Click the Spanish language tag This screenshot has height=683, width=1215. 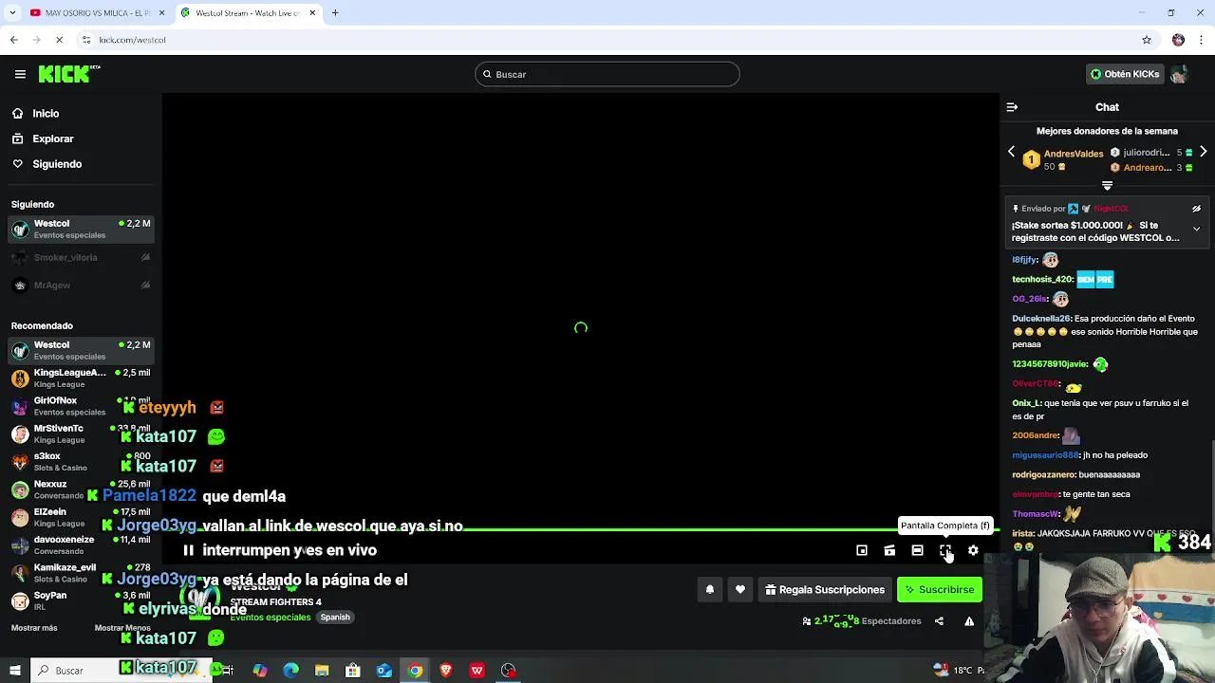click(x=335, y=617)
